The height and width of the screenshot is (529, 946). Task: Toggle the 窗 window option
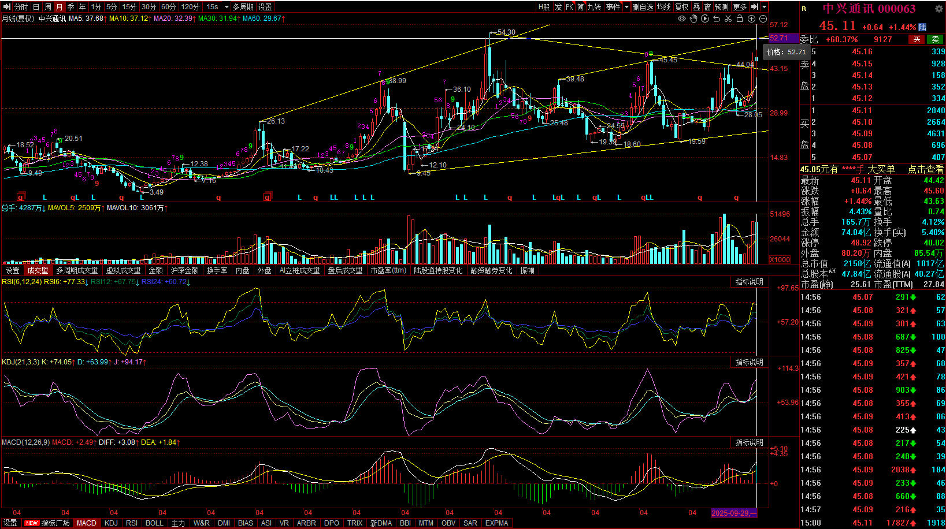click(707, 7)
